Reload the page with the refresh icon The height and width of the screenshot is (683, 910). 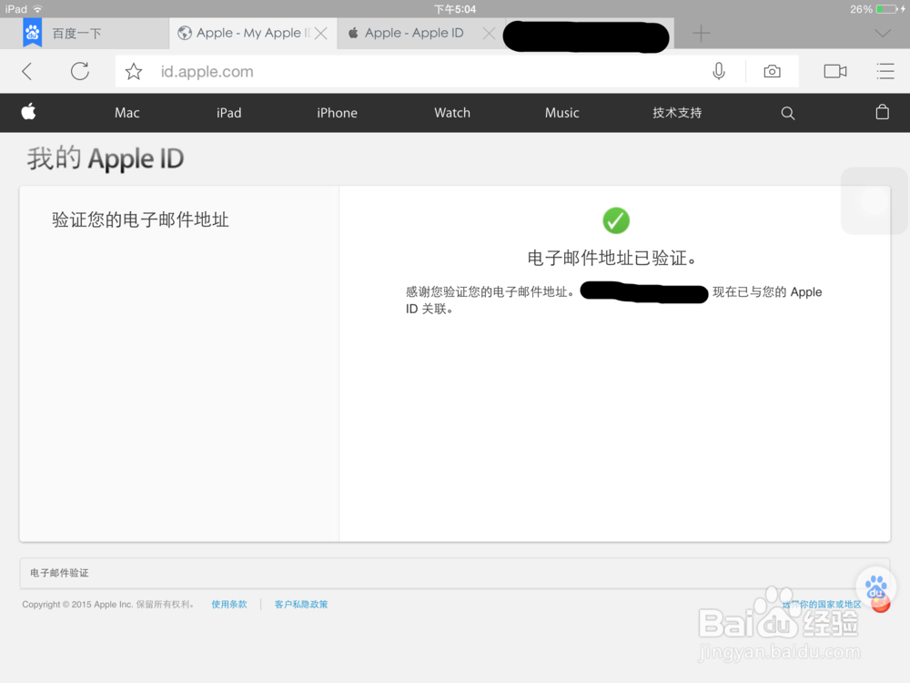click(80, 71)
